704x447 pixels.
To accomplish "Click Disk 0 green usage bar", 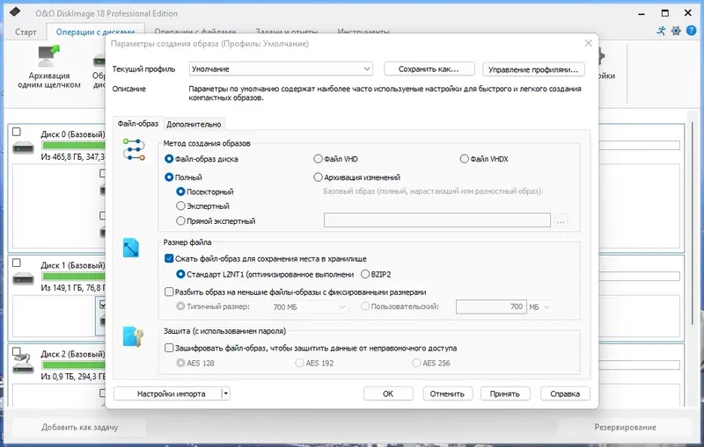I will 73,145.
